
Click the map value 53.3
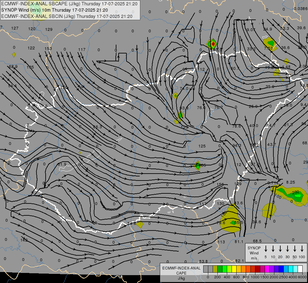tap(285, 29)
